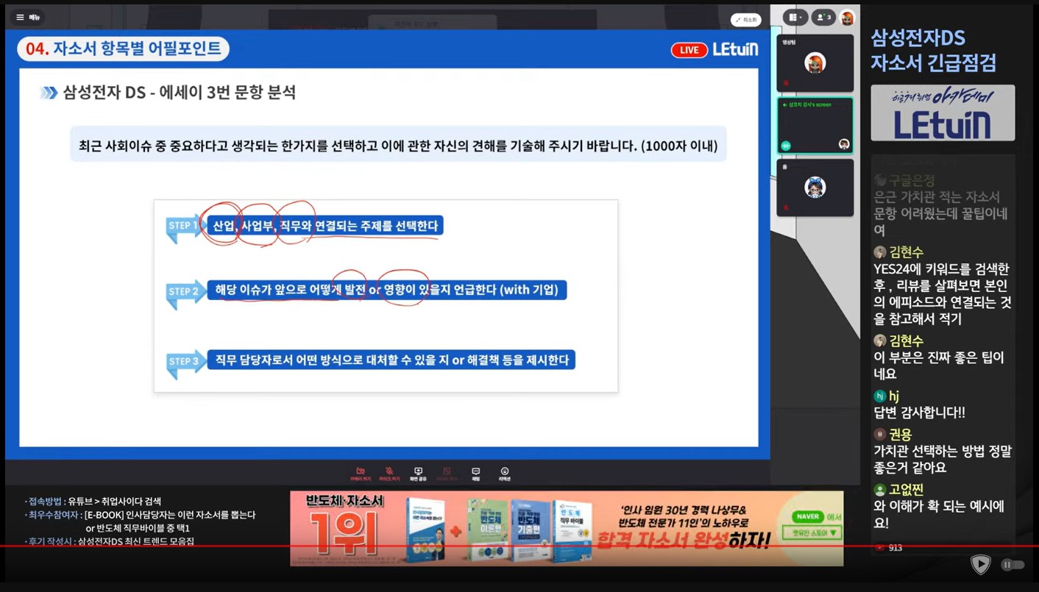Click the '산업, 사업부, 직무와 연결되는 주제를 선택한다' text
The width and height of the screenshot is (1039, 592).
325,226
